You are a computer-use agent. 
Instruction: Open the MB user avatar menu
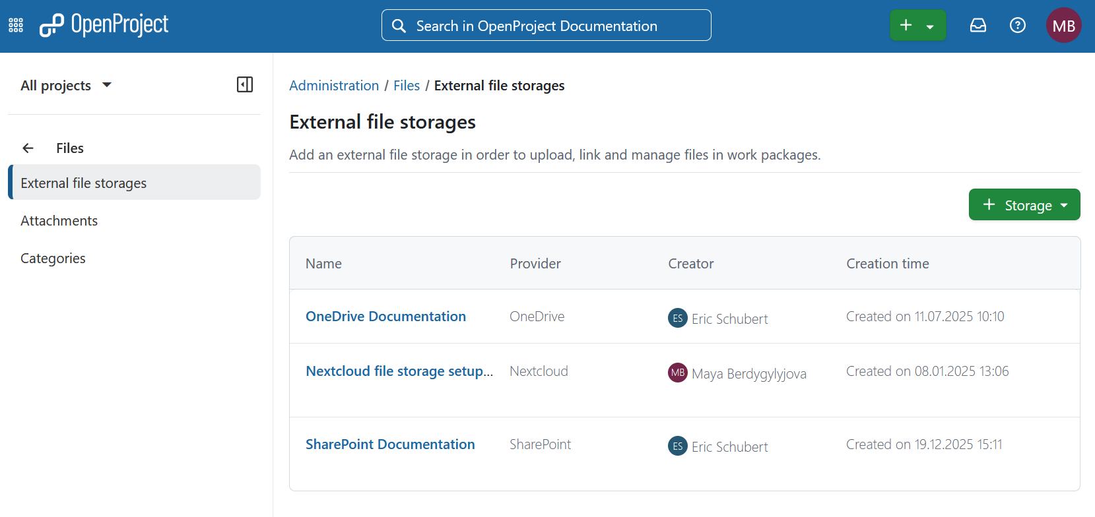[x=1064, y=26]
